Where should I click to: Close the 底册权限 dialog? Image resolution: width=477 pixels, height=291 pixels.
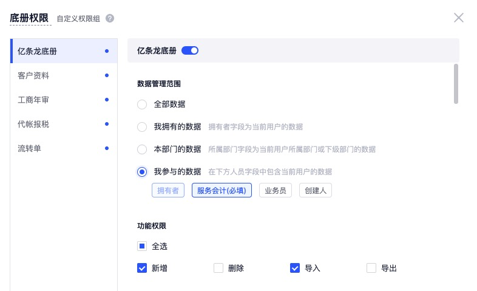(459, 18)
